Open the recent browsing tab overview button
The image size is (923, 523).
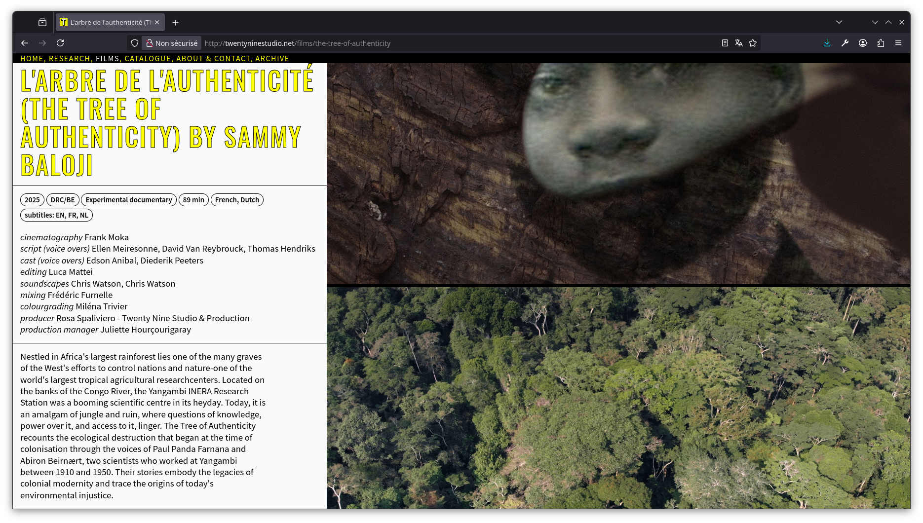pos(42,22)
